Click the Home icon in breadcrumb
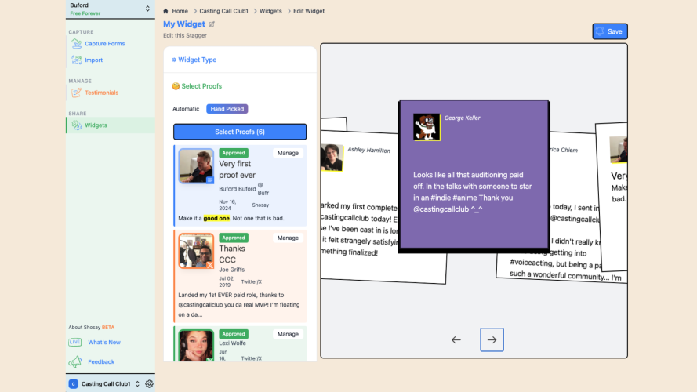The height and width of the screenshot is (392, 697). pyautogui.click(x=165, y=11)
